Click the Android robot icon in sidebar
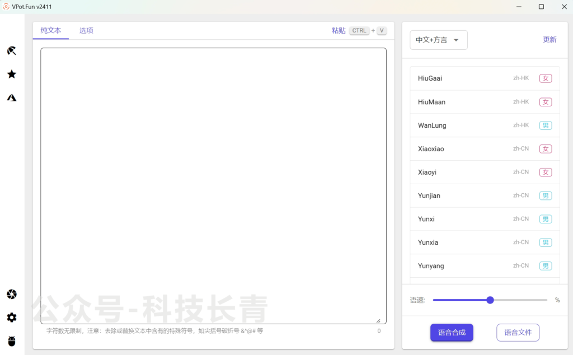Viewport: 573px width, 355px height. tap(11, 341)
